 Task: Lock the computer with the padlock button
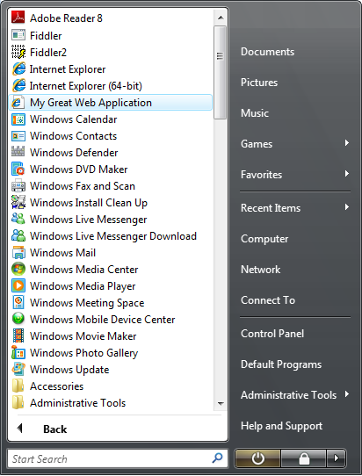[304, 458]
